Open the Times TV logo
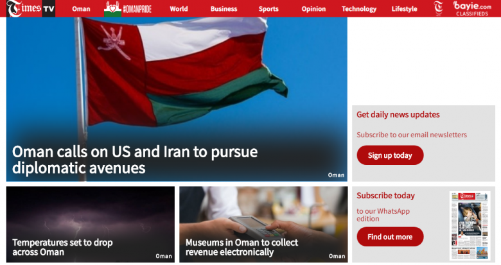The image size is (501, 265). [x=31, y=8]
